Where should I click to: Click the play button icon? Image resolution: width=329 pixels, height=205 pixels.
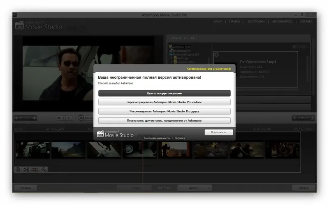click(81, 118)
